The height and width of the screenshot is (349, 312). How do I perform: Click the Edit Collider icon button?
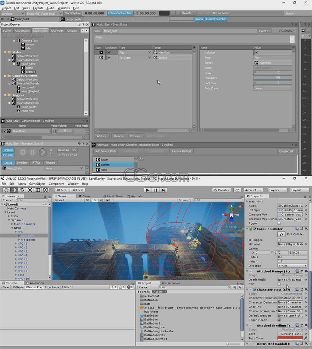click(x=282, y=234)
